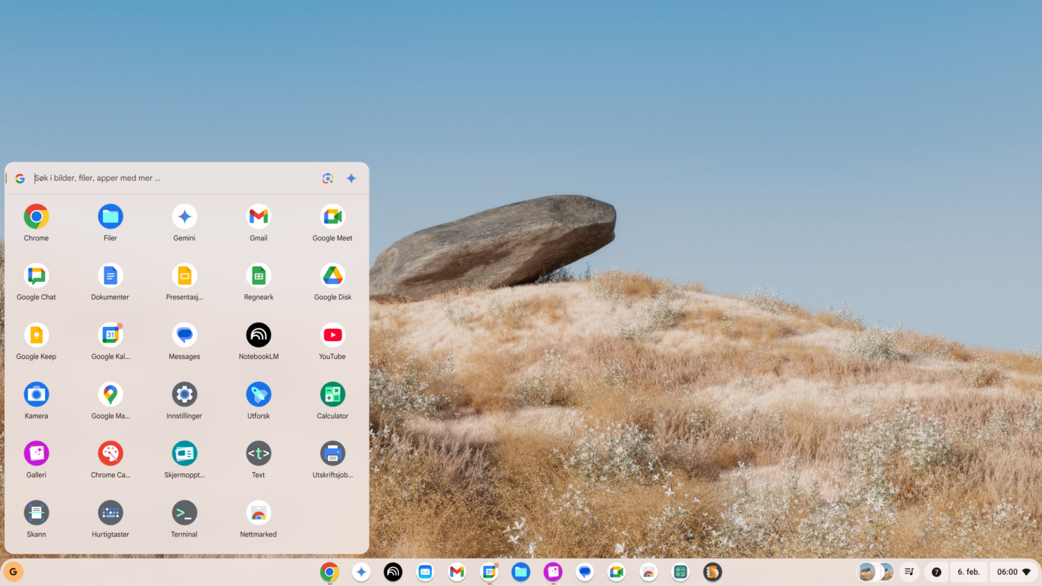Open Chrome Canvas app
This screenshot has width=1042, height=586.
tap(110, 454)
